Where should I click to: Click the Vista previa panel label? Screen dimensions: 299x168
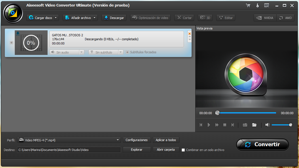click(x=204, y=28)
